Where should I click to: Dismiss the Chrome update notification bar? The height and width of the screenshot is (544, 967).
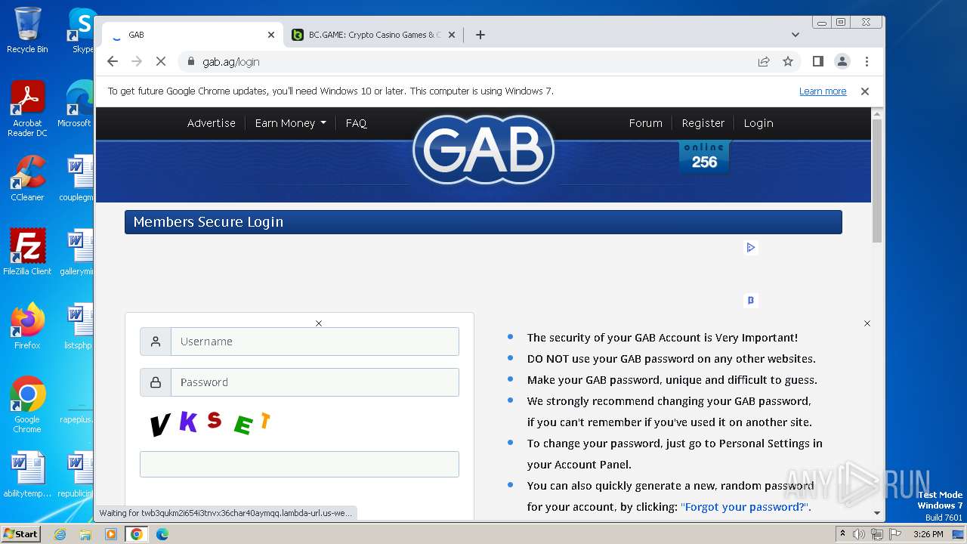[x=865, y=91]
